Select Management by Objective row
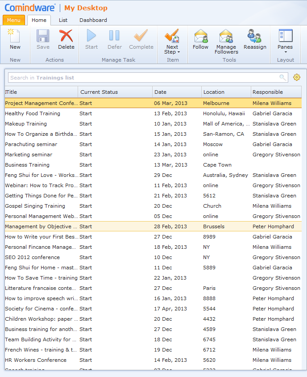 coord(153,226)
